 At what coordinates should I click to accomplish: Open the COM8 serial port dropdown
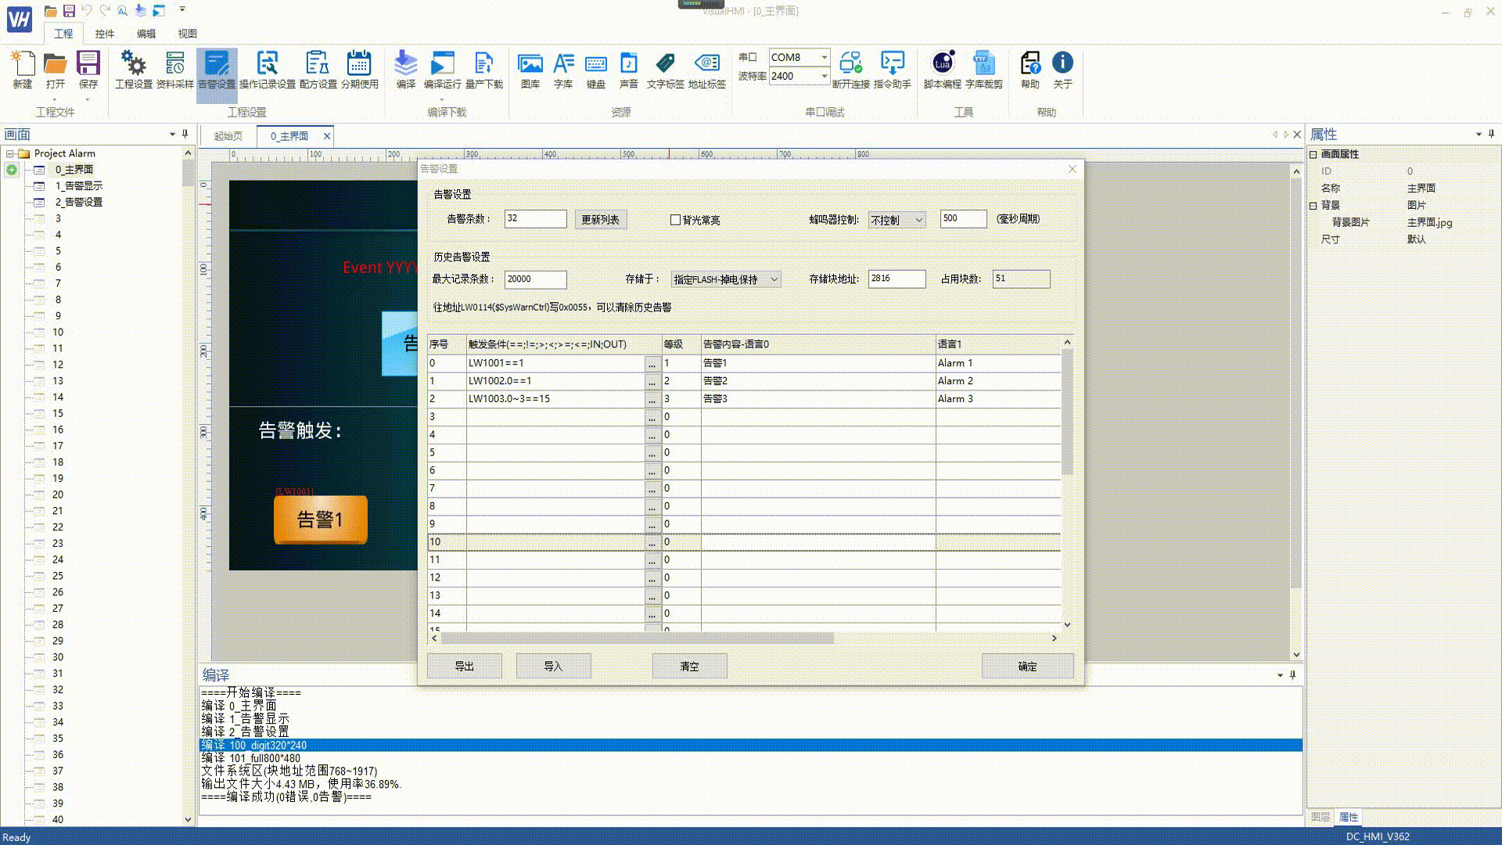pyautogui.click(x=824, y=57)
